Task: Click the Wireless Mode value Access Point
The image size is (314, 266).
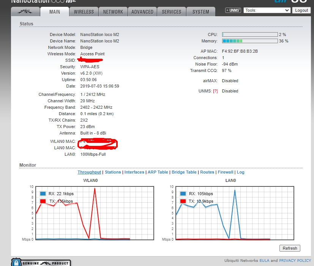Action: (x=92, y=54)
